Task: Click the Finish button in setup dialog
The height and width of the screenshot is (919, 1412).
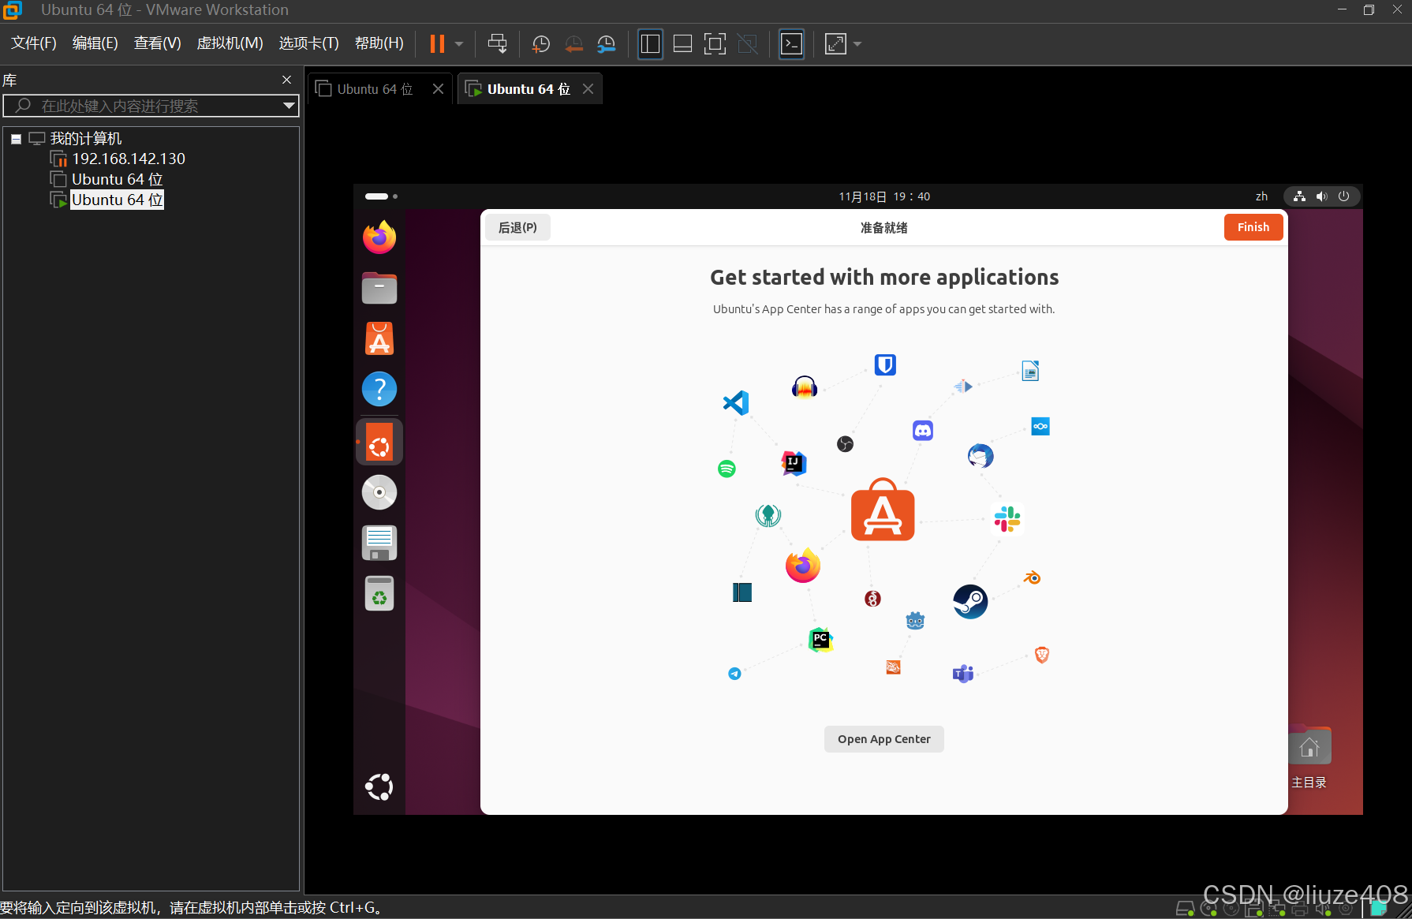Action: [x=1253, y=227]
